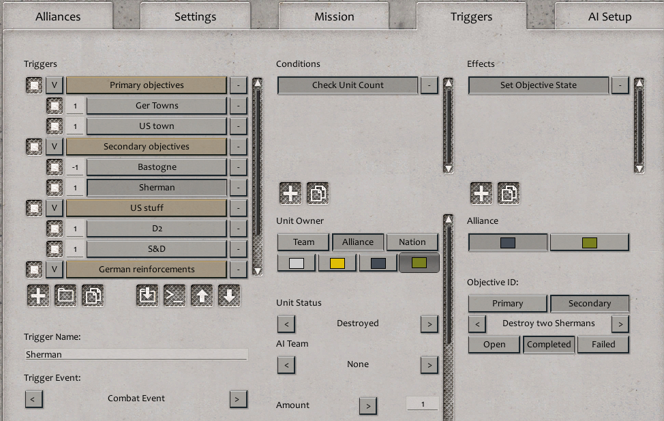This screenshot has height=421, width=664.
Task: Add a new condition with the plus icon
Action: [290, 194]
